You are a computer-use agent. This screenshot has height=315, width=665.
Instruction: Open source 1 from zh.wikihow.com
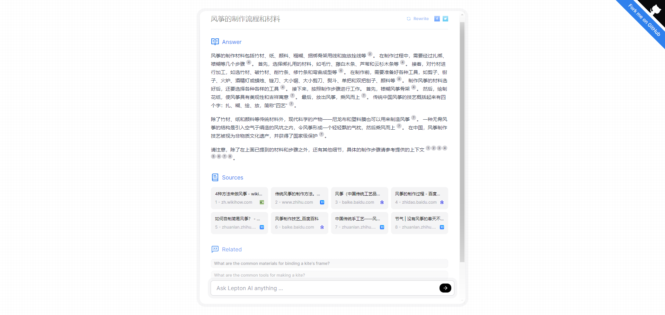(x=239, y=198)
